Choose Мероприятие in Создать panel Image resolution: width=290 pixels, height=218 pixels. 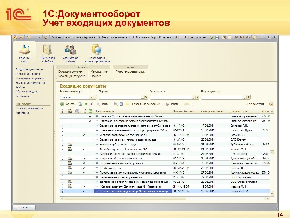coord(99,71)
